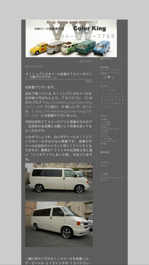The width and height of the screenshot is (149, 265).
Task: Click the small icon beside the post title
Action: (55, 78)
